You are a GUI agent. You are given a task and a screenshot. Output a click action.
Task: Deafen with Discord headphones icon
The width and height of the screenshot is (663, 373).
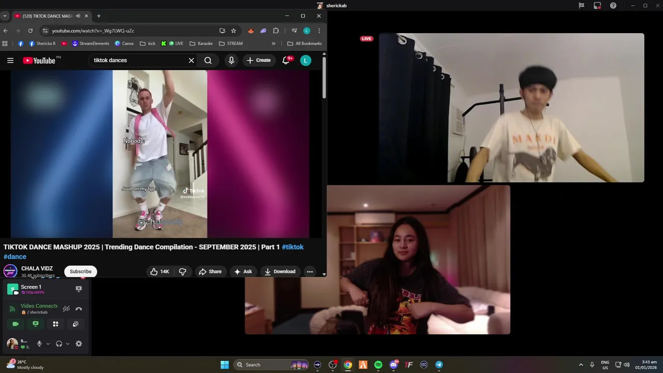(59, 343)
